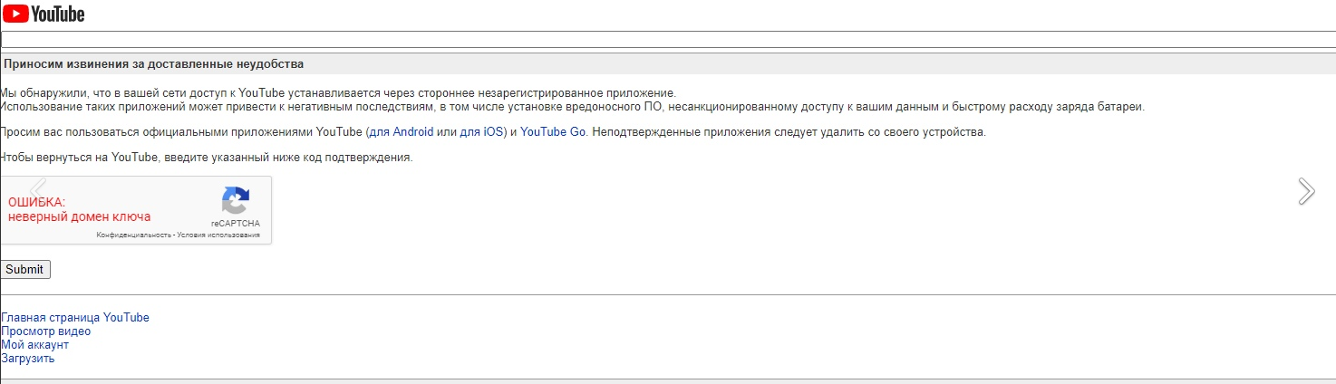1336x384 pixels.
Task: Click the red YouTube play logo icon
Action: pos(15,14)
